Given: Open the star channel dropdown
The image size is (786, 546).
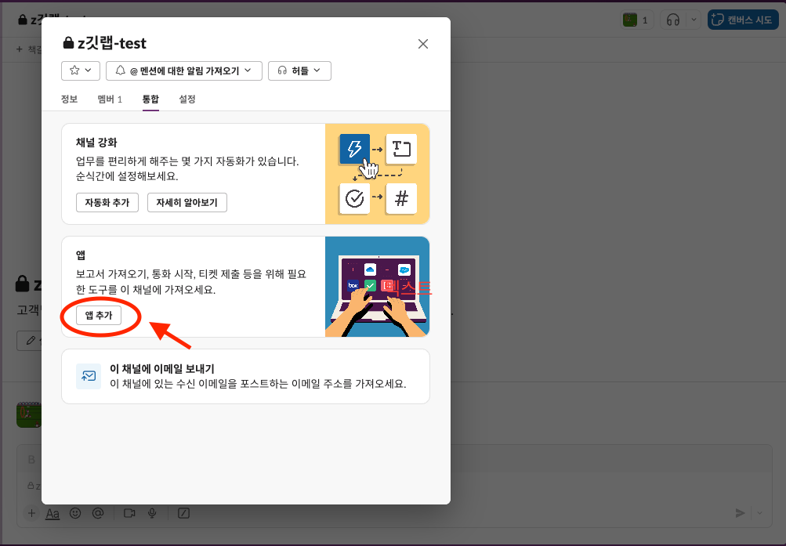Looking at the screenshot, I should point(81,71).
